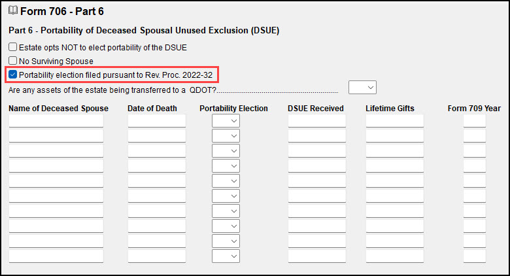Open third row Portability Election dropdown

226,150
